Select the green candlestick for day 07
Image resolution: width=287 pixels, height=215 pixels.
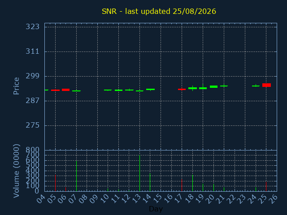click(x=76, y=91)
